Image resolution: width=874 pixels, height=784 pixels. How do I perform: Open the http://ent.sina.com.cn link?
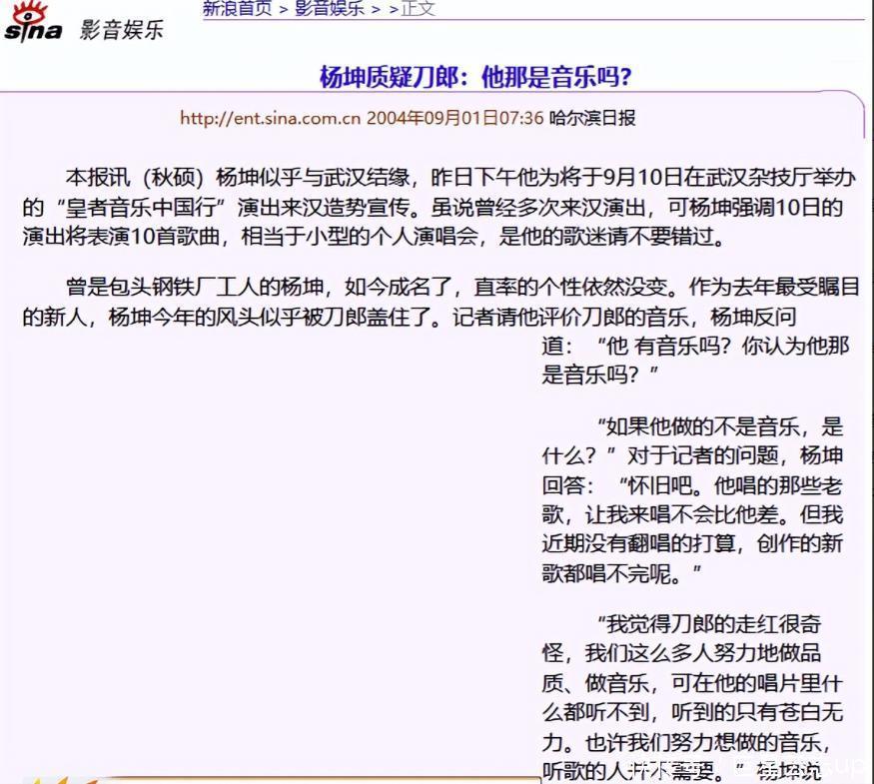(271, 118)
